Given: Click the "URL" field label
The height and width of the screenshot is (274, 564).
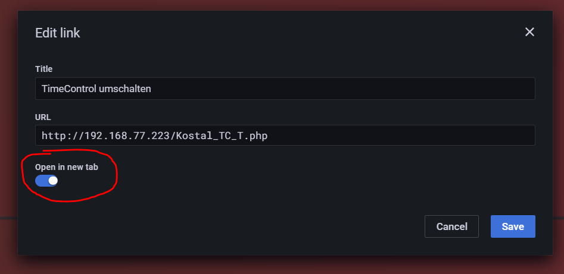Looking at the screenshot, I should click(x=43, y=117).
